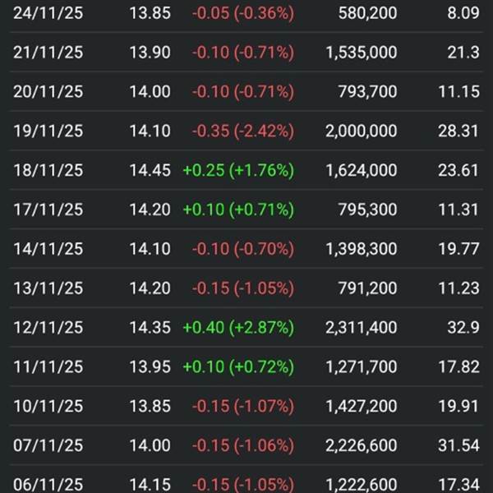Select the +0.25 (+1.76%) gain value
Viewport: 493px width, 493px height.
click(238, 171)
